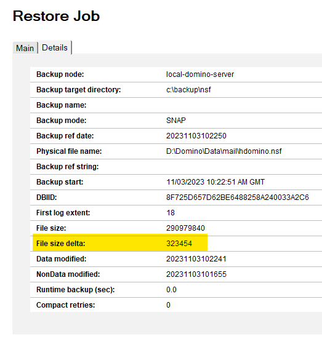The image size is (322, 339).
Task: Click the 'Backup start:' label
Action: pyautogui.click(x=60, y=182)
